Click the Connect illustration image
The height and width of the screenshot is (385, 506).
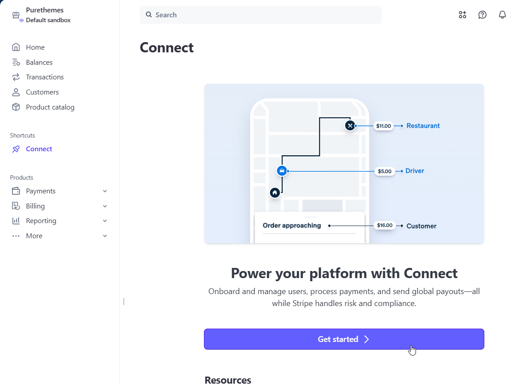click(x=344, y=164)
